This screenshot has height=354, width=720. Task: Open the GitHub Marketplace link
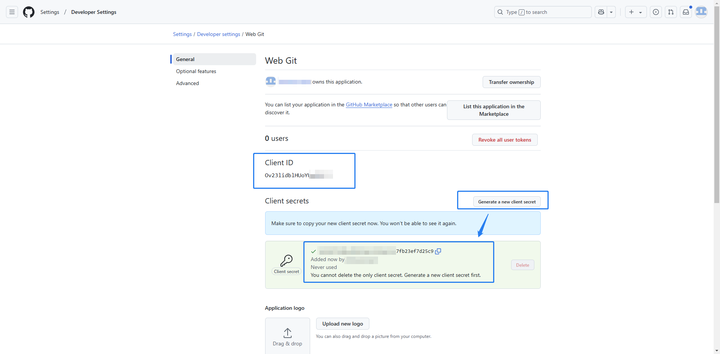click(369, 105)
